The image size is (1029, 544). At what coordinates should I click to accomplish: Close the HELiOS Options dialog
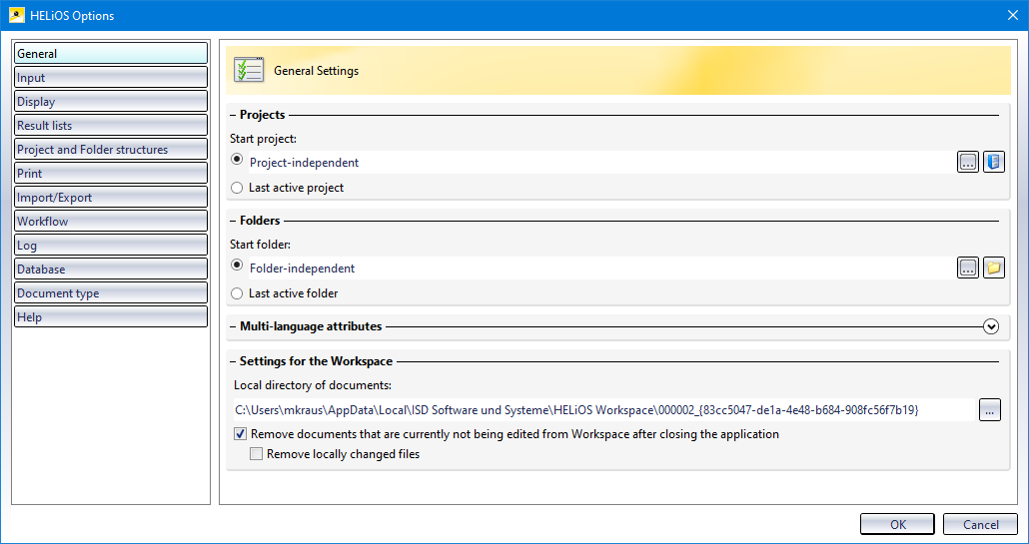pyautogui.click(x=1013, y=15)
